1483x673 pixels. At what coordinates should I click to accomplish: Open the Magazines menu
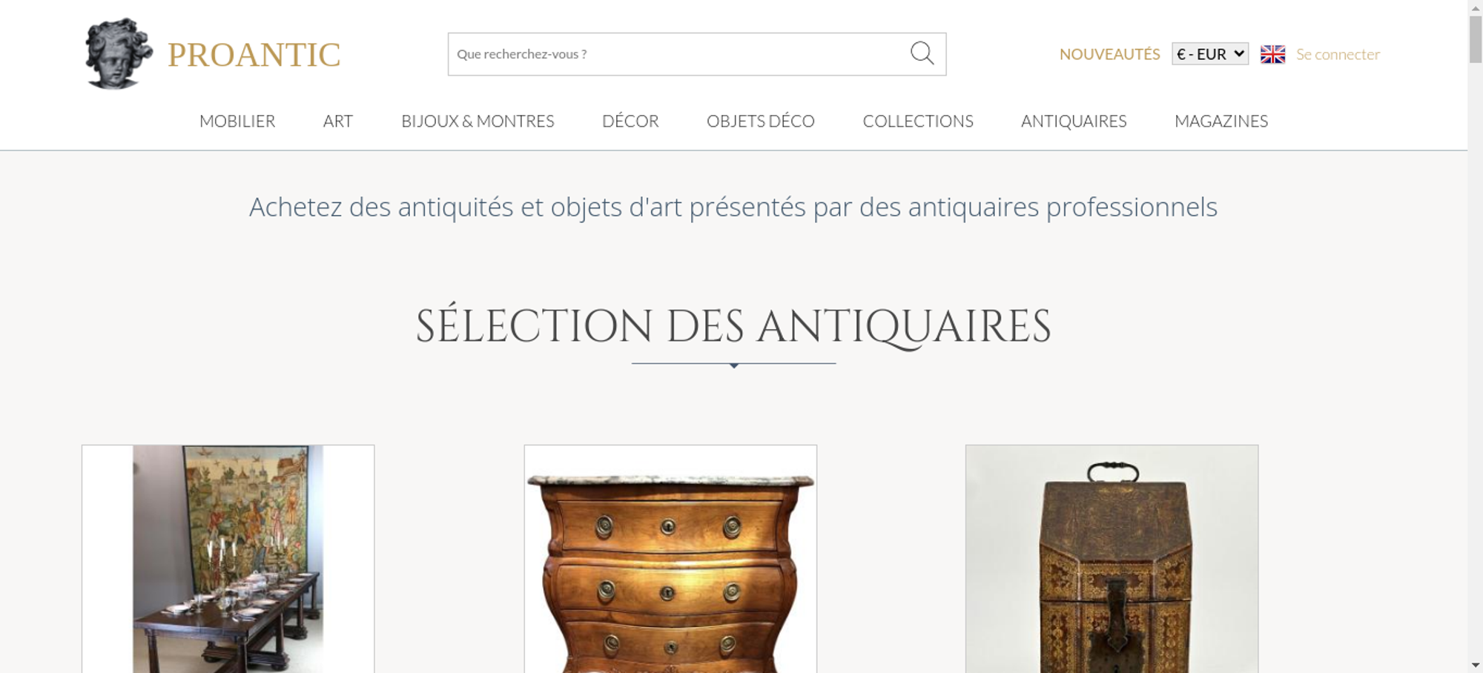coord(1221,121)
